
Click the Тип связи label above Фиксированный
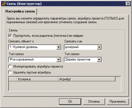point(16,54)
